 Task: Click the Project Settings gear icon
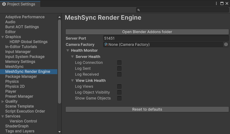(x=4, y=4)
